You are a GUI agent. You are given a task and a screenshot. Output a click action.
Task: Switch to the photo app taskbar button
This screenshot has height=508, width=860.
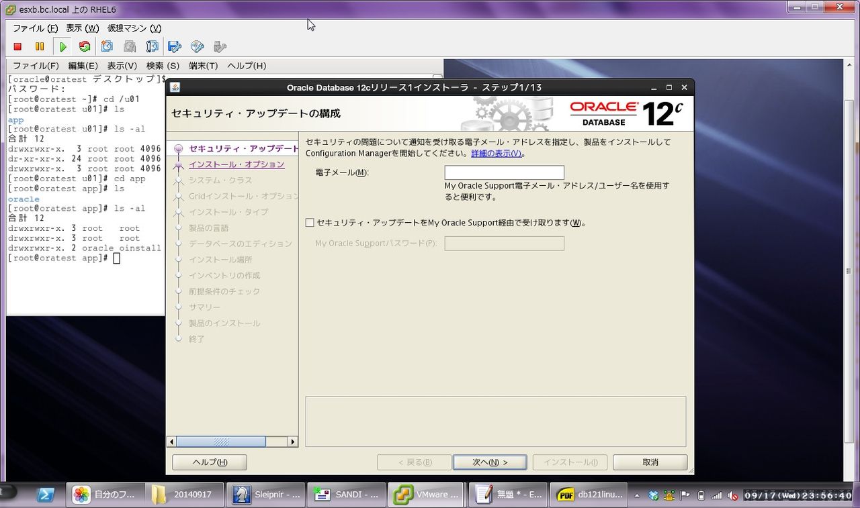point(105,495)
